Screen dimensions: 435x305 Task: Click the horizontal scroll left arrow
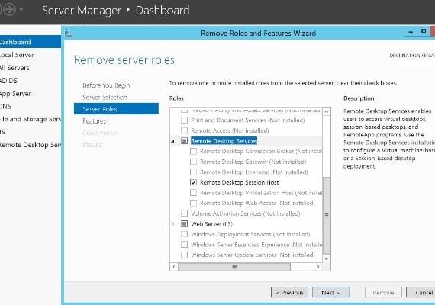click(174, 267)
